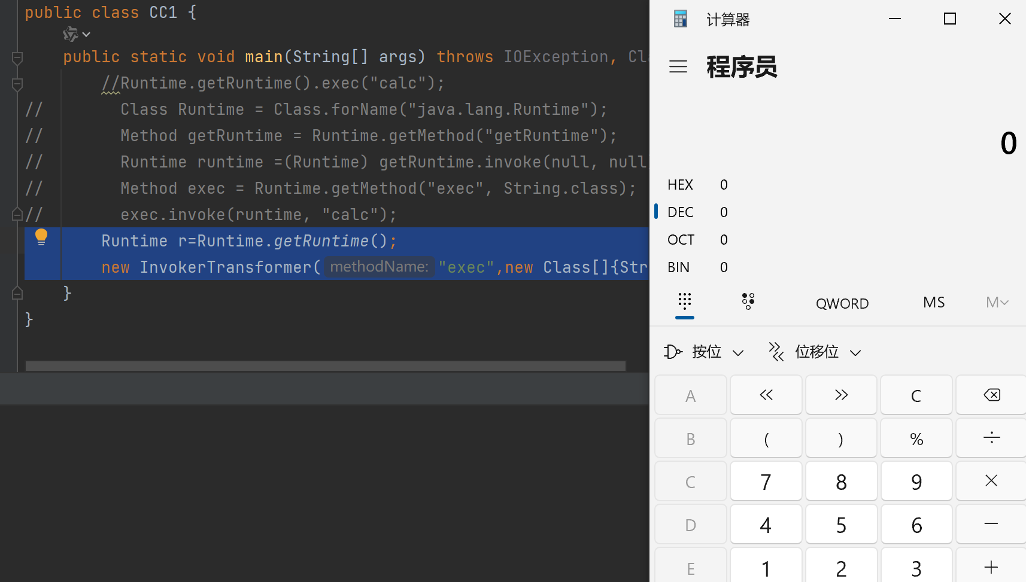Click the multiplication operator key

tap(991, 482)
